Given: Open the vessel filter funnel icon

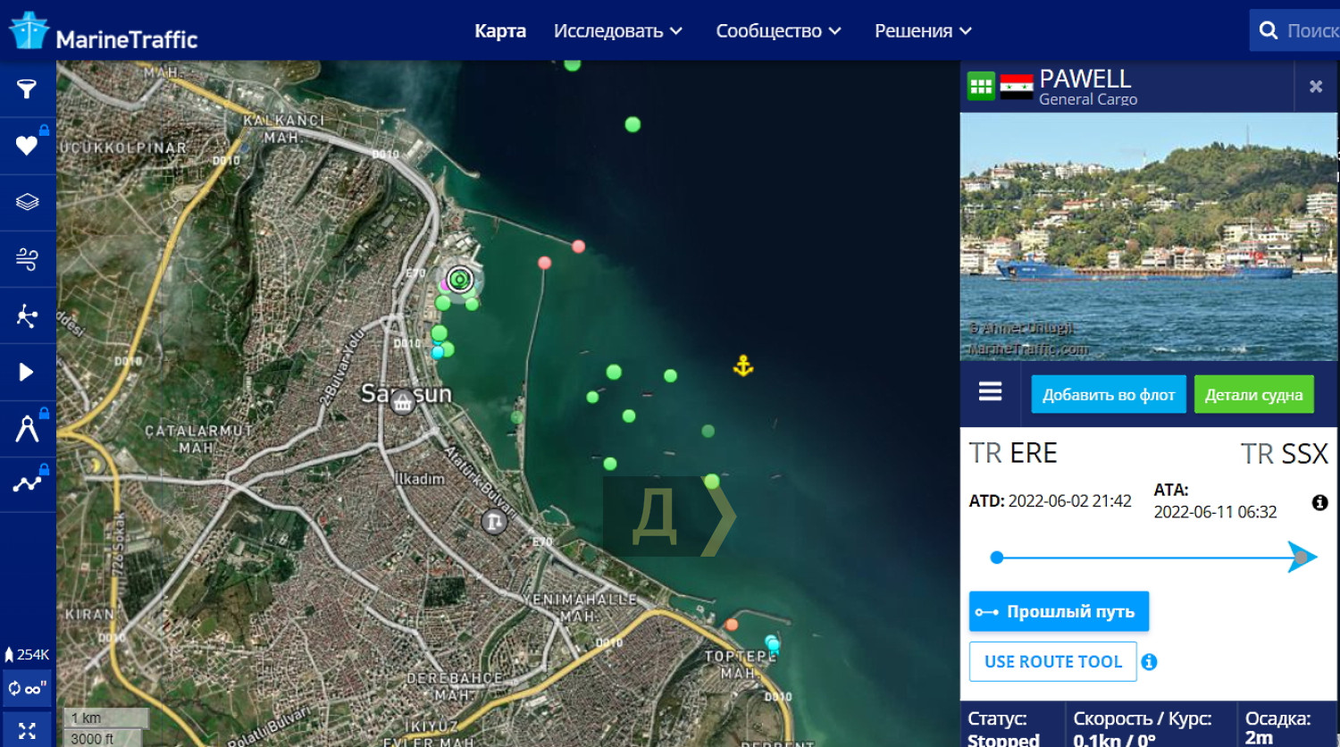Looking at the screenshot, I should click(x=27, y=88).
